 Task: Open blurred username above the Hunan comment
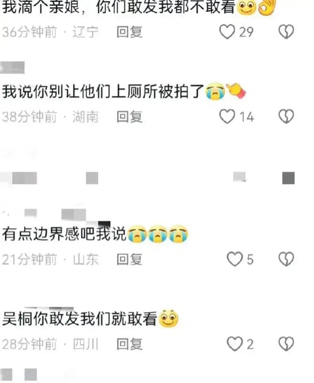tap(12, 67)
